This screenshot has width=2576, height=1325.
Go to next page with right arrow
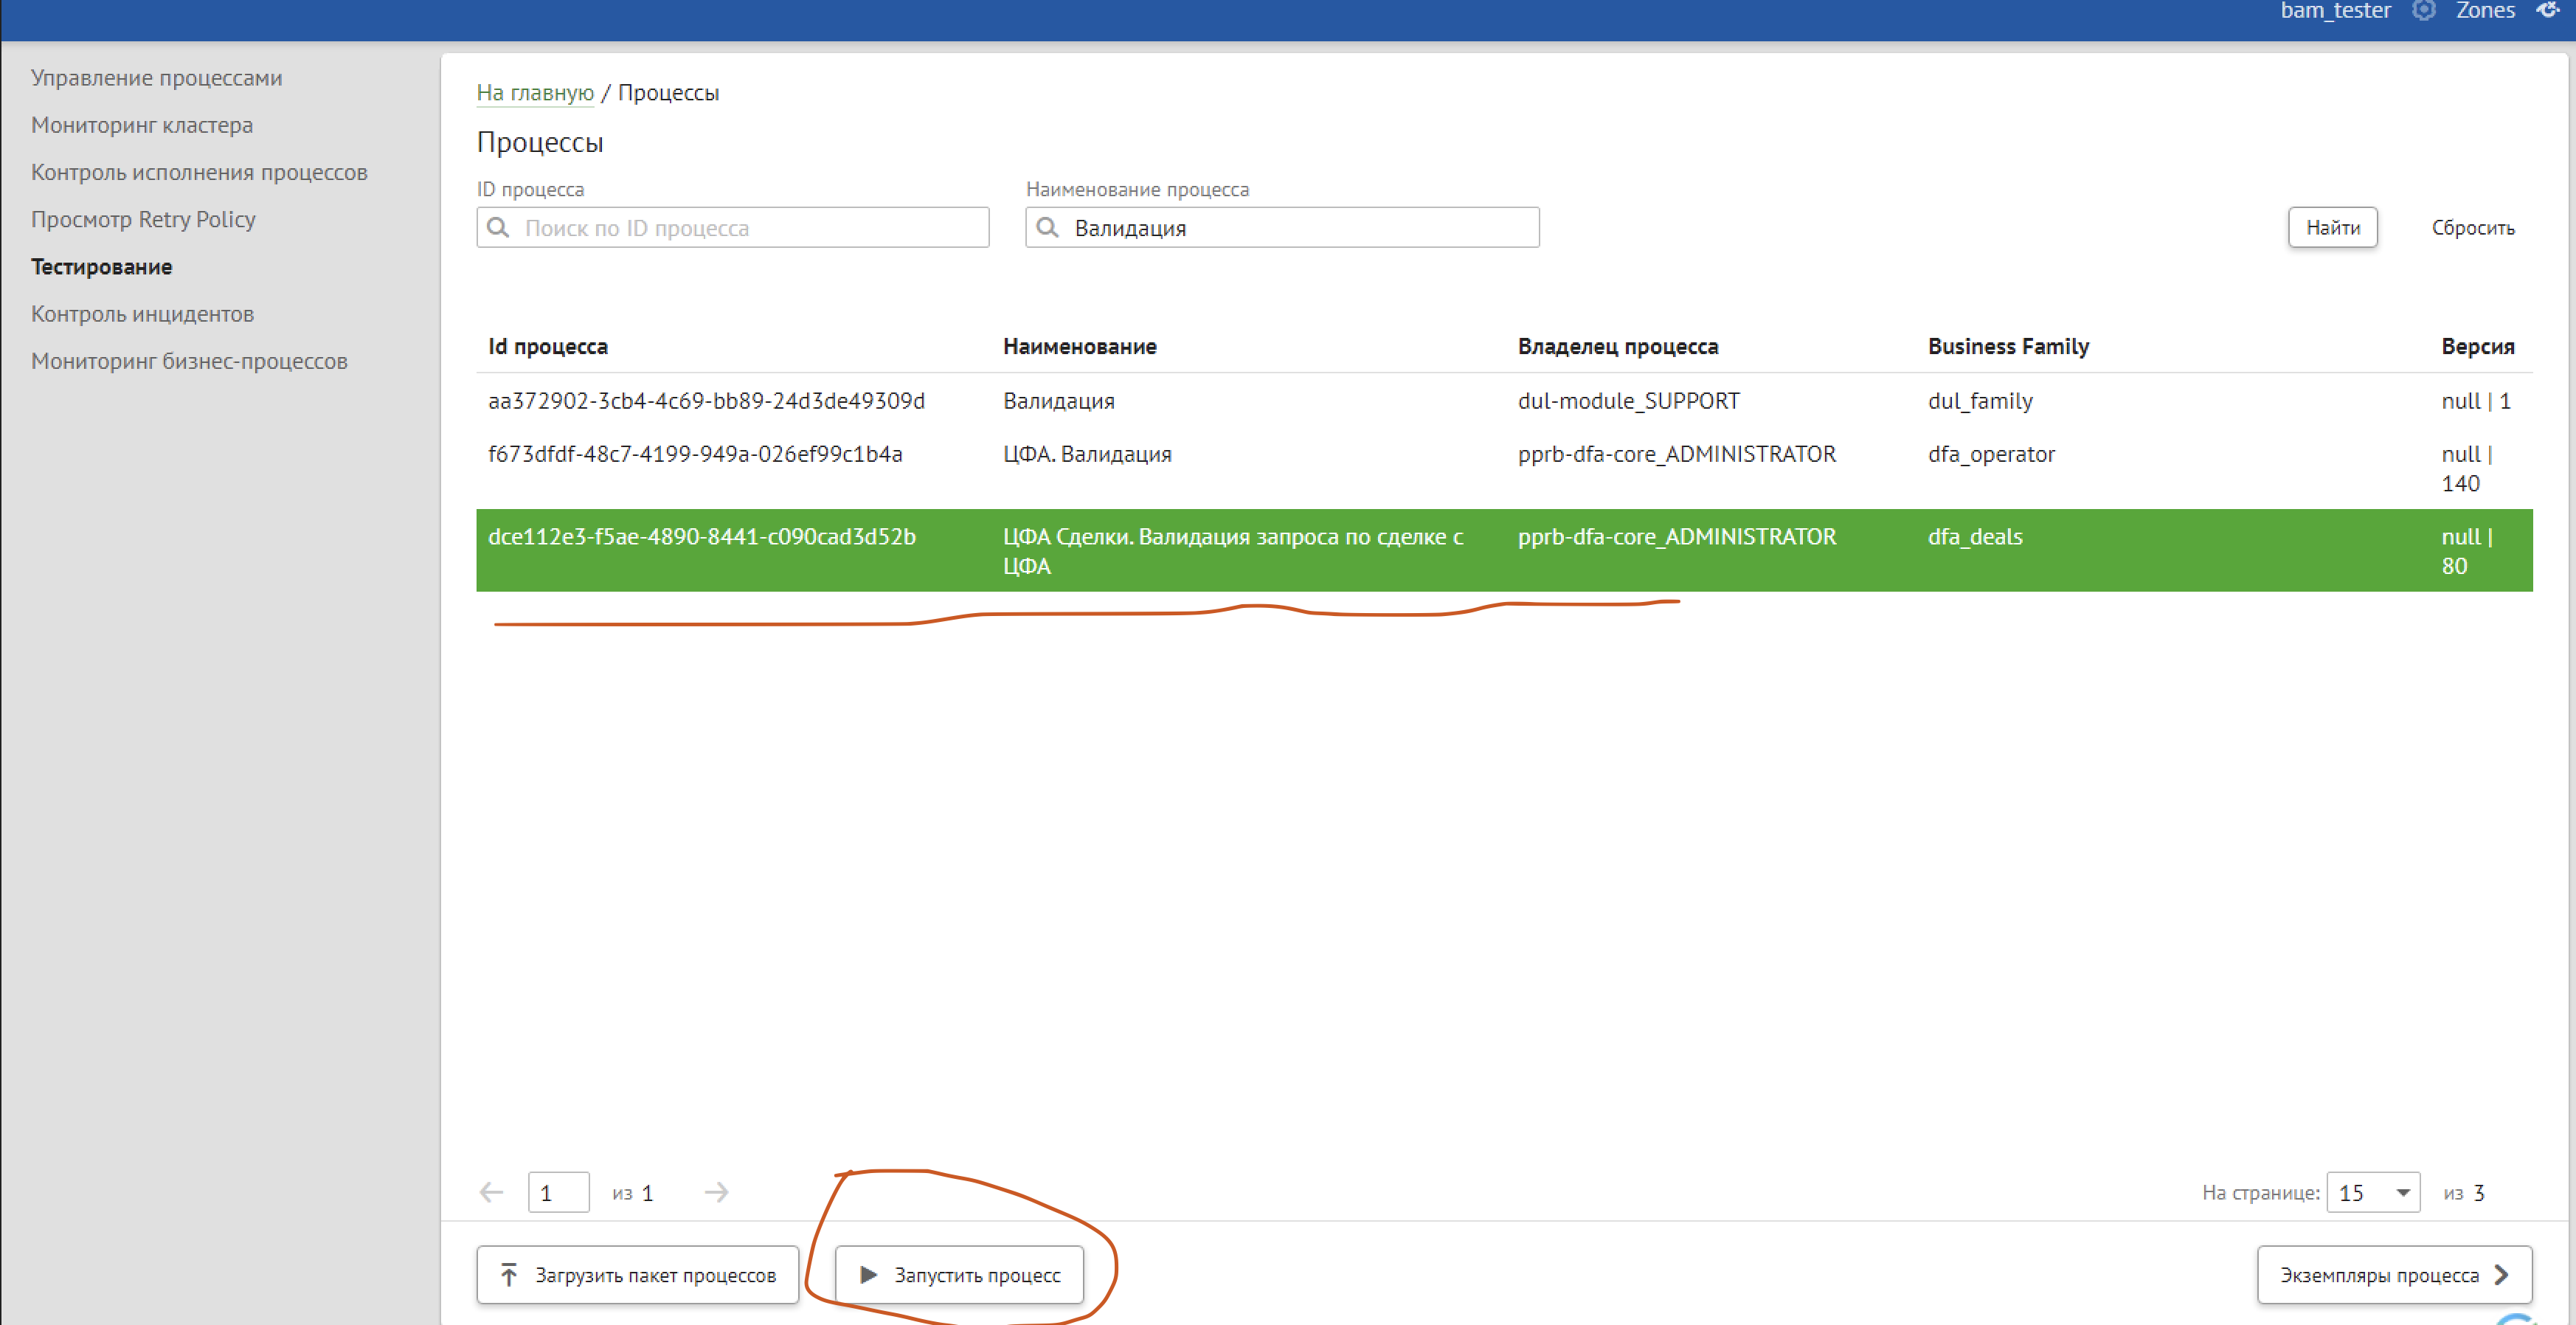tap(716, 1192)
